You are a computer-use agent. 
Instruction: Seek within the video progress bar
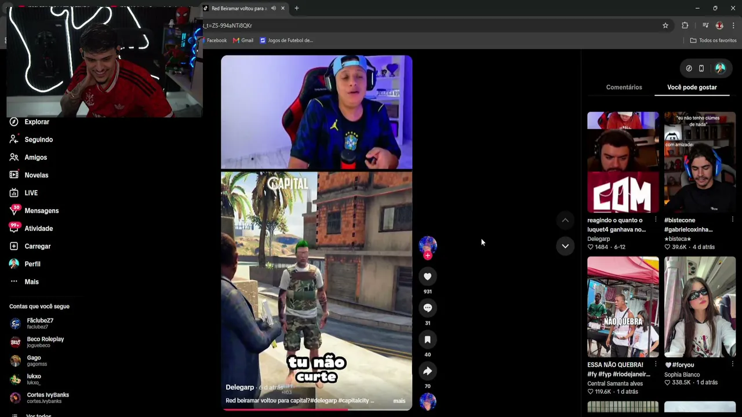[317, 409]
